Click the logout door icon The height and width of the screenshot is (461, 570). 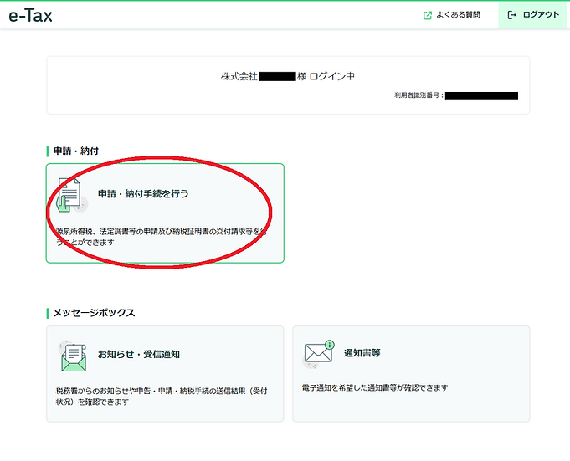pos(511,15)
